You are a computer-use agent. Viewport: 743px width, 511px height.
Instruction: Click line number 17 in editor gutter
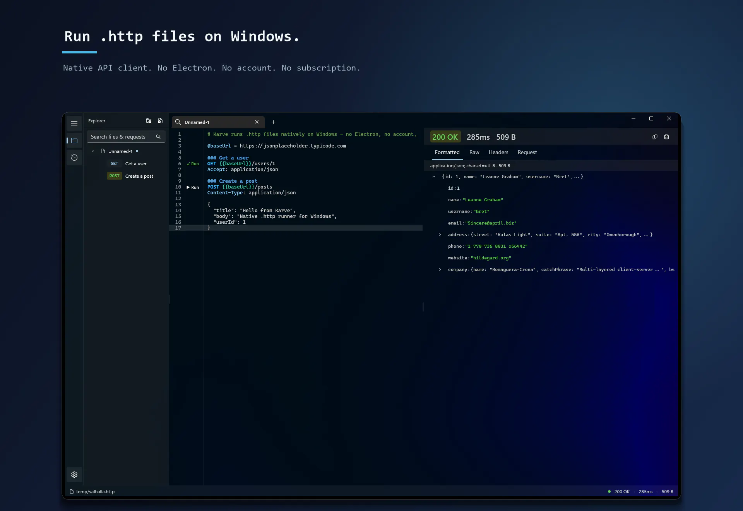pos(178,228)
